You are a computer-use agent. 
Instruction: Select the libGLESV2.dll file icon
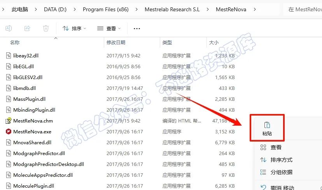(x=9, y=77)
